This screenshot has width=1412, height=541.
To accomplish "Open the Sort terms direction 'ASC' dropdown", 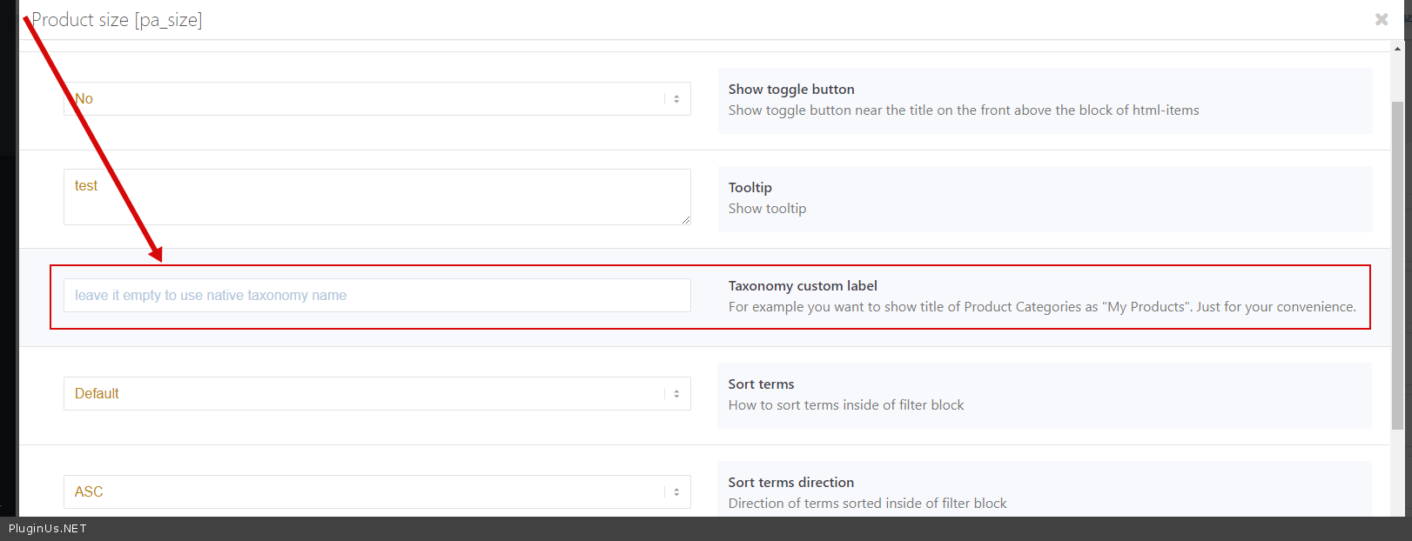I will (x=377, y=492).
